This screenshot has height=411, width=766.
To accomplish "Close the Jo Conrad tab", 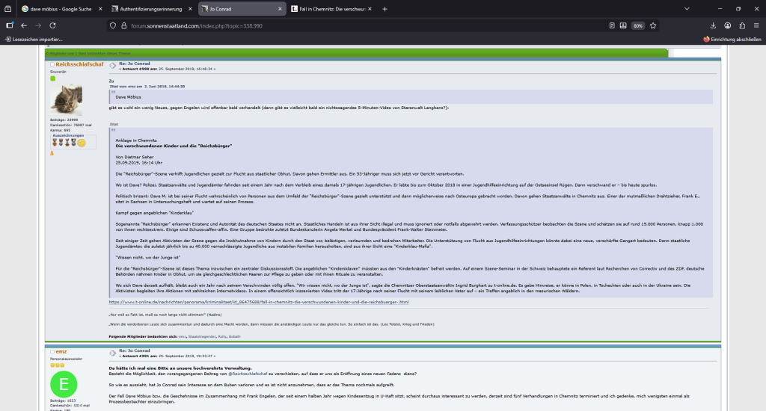I will click(281, 8).
